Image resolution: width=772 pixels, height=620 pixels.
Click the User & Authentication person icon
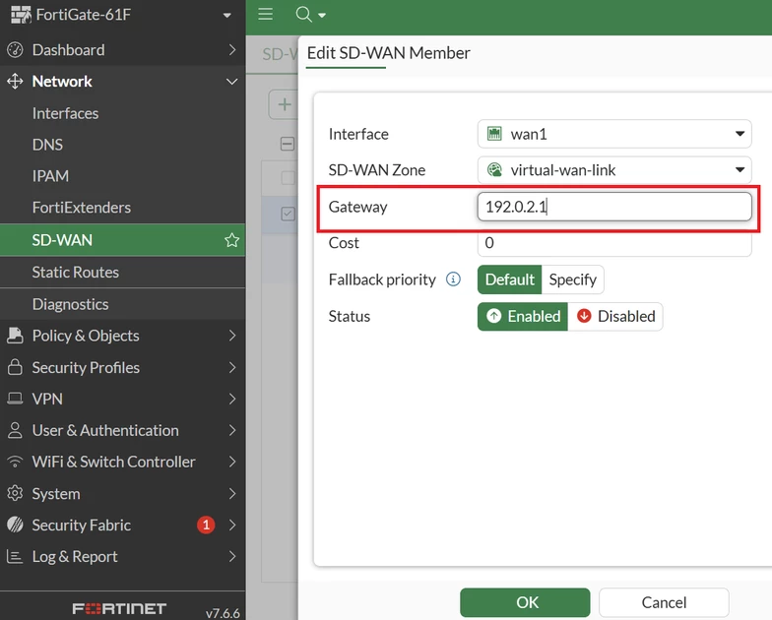(x=16, y=430)
